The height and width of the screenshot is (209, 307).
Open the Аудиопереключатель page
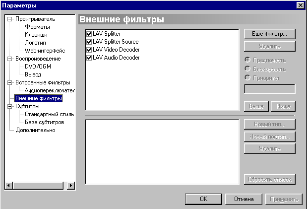coord(50,90)
